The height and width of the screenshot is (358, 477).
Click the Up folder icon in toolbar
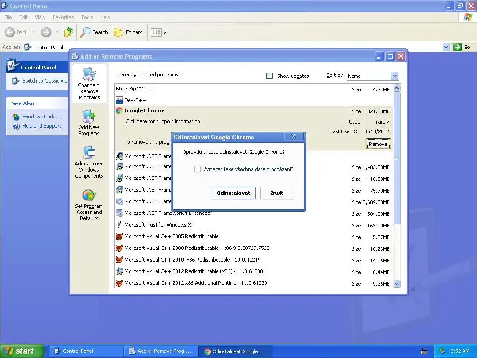tap(68, 32)
